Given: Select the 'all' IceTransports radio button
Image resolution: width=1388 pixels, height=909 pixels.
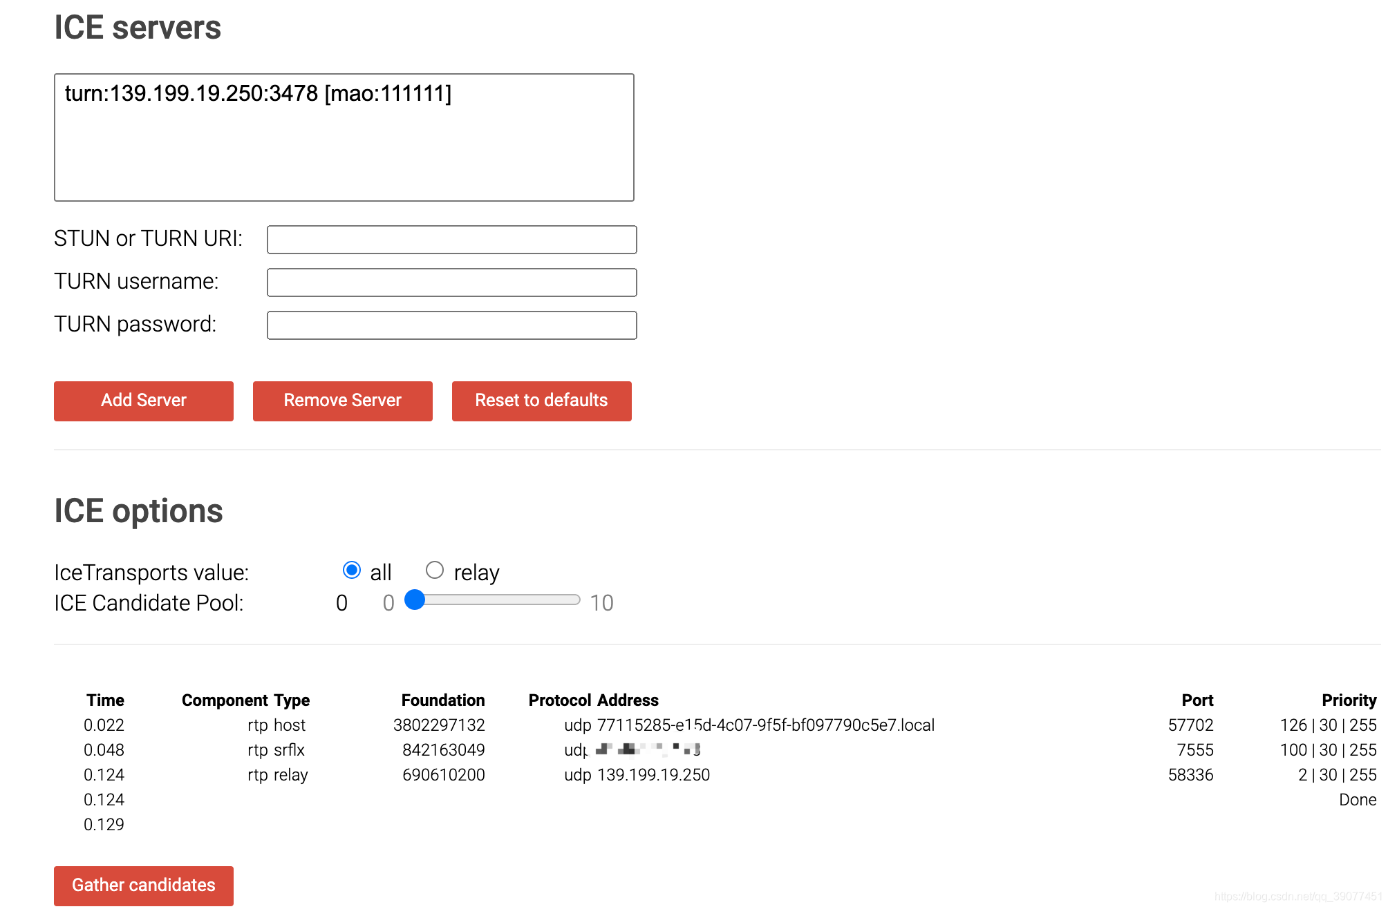Looking at the screenshot, I should pos(351,571).
